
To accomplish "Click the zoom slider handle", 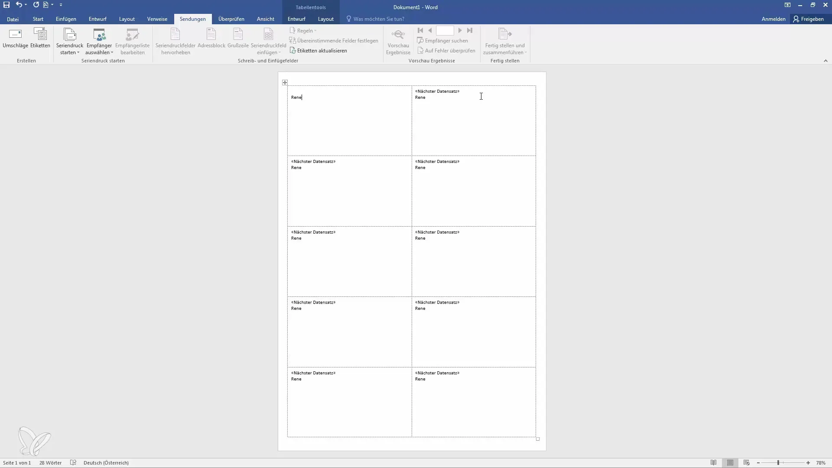I will click(x=778, y=463).
